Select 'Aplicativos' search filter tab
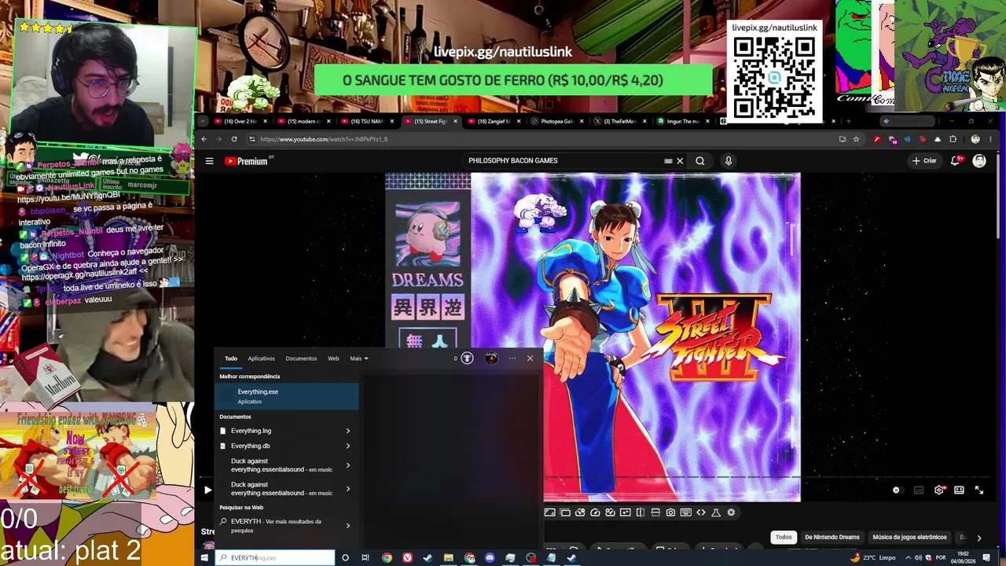The width and height of the screenshot is (1006, 566). 262,358
